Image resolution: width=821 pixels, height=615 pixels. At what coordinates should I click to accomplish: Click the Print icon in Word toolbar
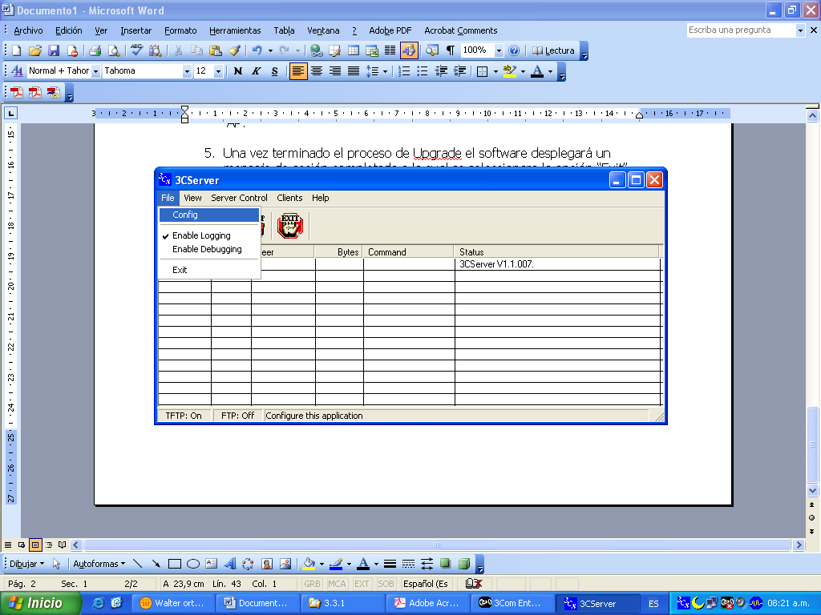pyautogui.click(x=95, y=50)
